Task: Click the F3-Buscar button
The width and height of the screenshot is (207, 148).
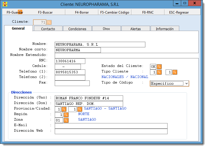Action: pyautogui.click(x=45, y=12)
